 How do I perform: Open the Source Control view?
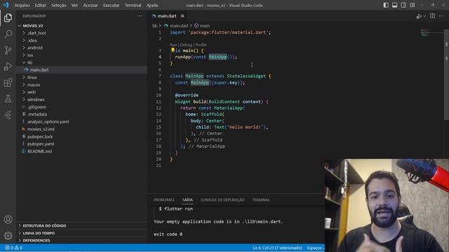coord(8,50)
